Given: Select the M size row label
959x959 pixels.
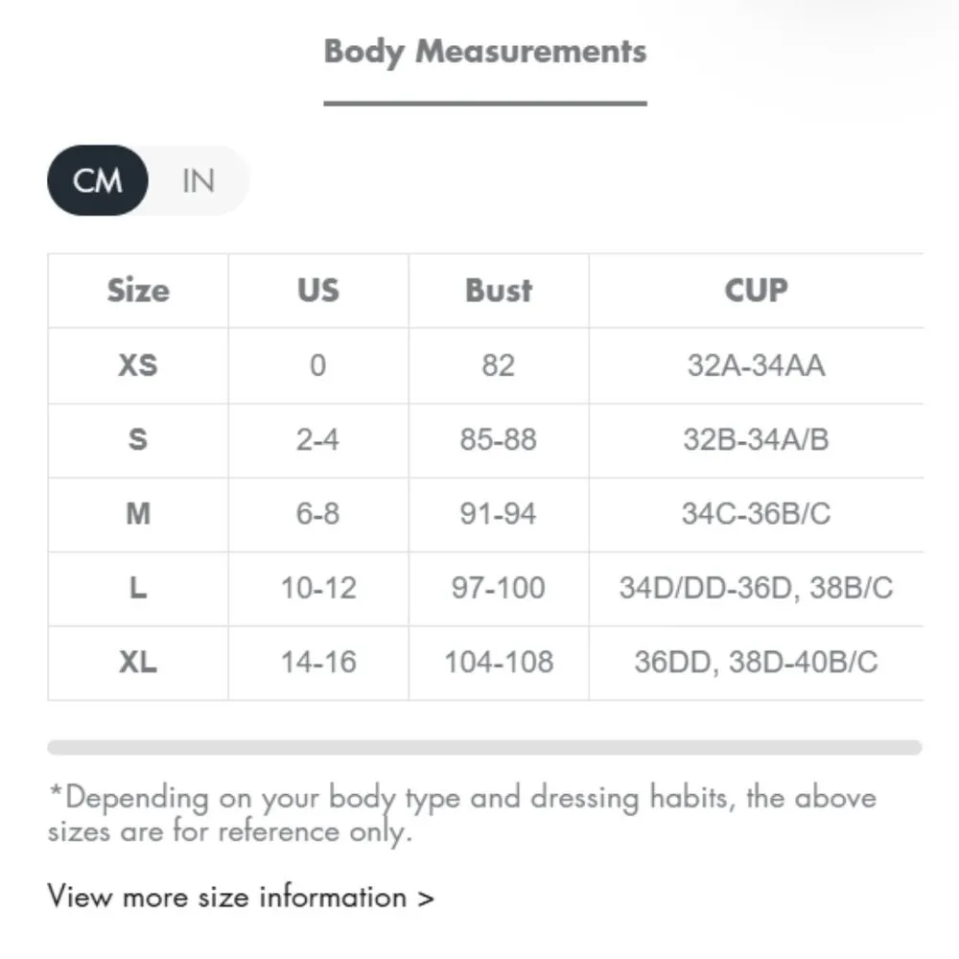Looking at the screenshot, I should [138, 514].
